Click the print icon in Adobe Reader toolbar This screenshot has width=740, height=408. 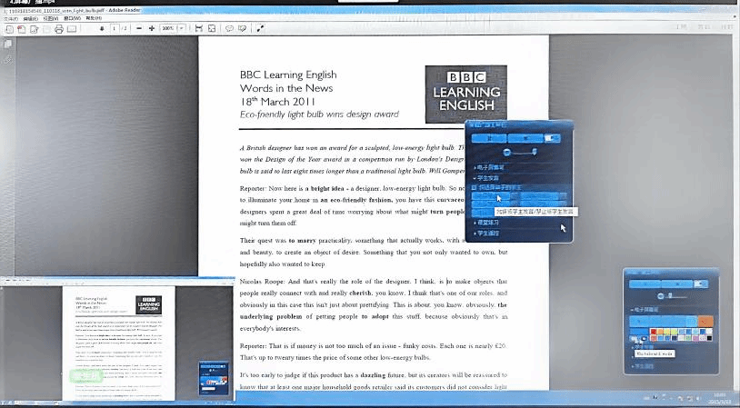(58, 29)
